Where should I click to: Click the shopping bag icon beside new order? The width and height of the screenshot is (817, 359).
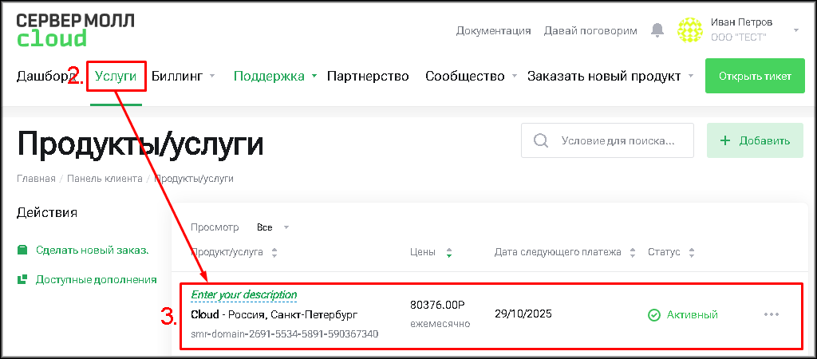click(x=22, y=251)
